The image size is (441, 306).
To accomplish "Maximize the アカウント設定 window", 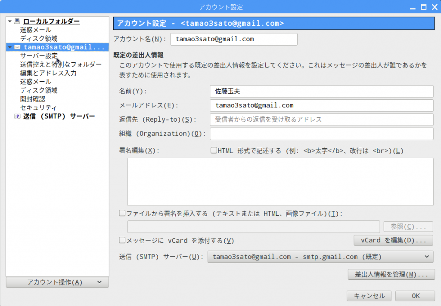I will click(x=424, y=7).
